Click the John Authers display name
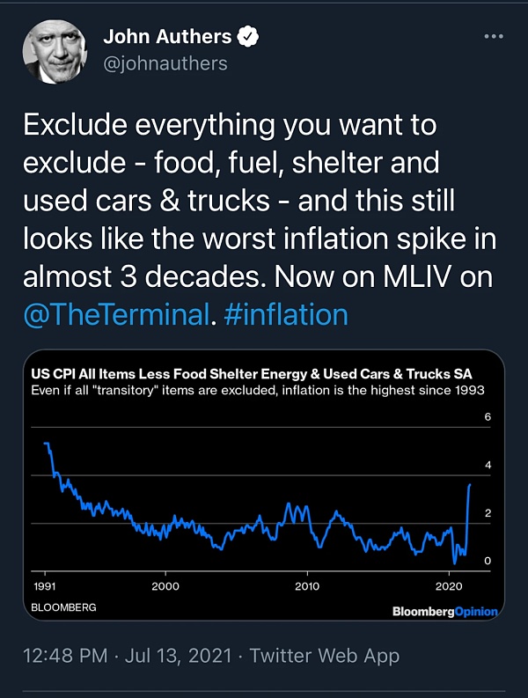The width and height of the screenshot is (528, 698). pos(167,37)
